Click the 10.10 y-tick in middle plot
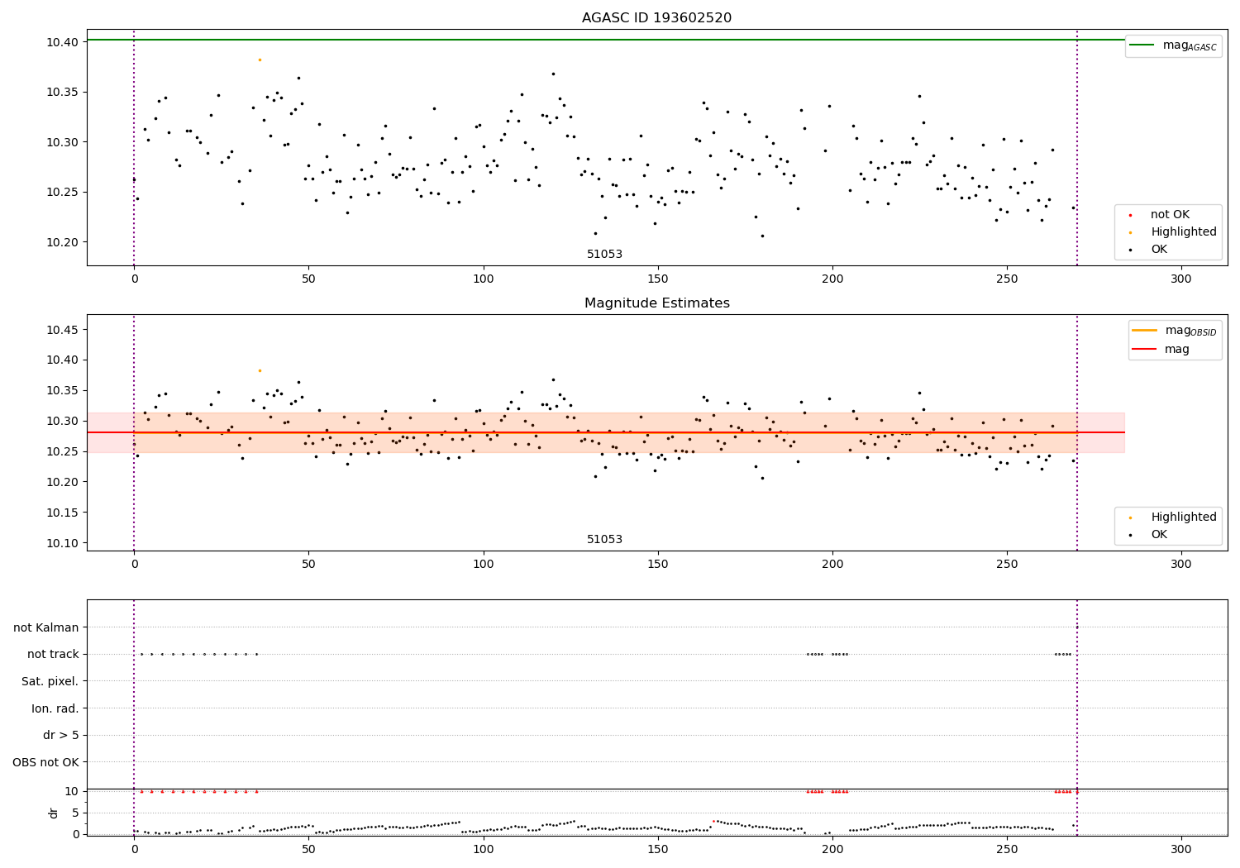 pyautogui.click(x=63, y=543)
